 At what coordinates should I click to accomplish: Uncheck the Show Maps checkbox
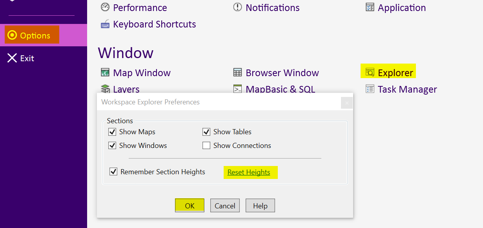tap(112, 132)
